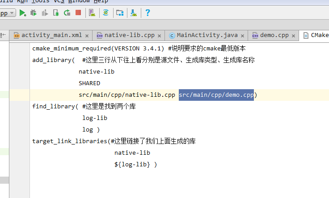Click the green Run app button
329x198 pixels.
[22, 13]
